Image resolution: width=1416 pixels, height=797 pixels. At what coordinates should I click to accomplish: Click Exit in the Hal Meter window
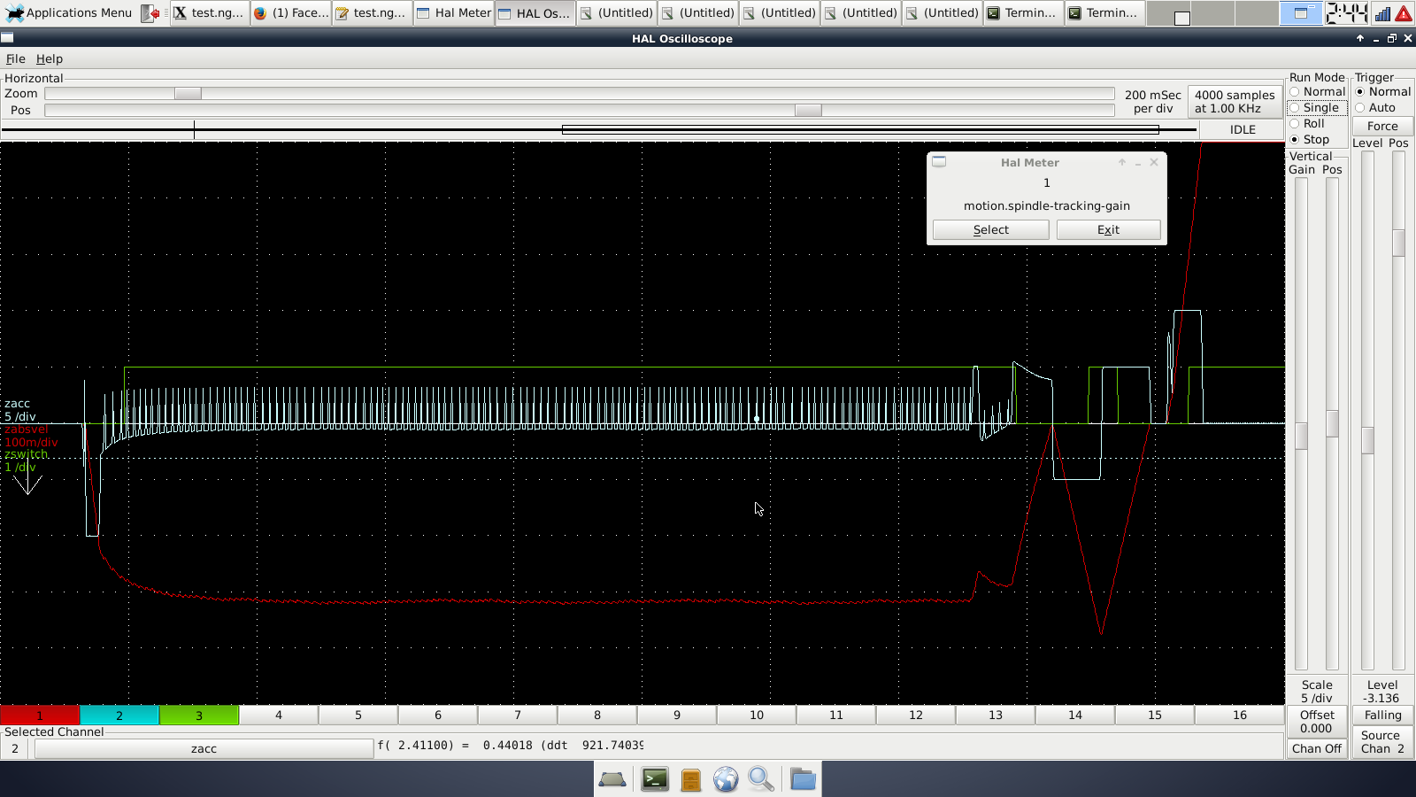[x=1109, y=229]
